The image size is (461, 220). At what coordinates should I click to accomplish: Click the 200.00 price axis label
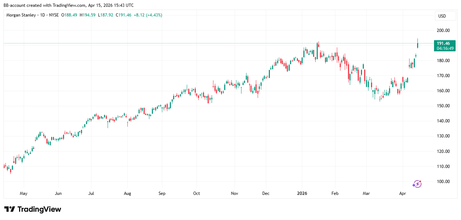point(443,31)
